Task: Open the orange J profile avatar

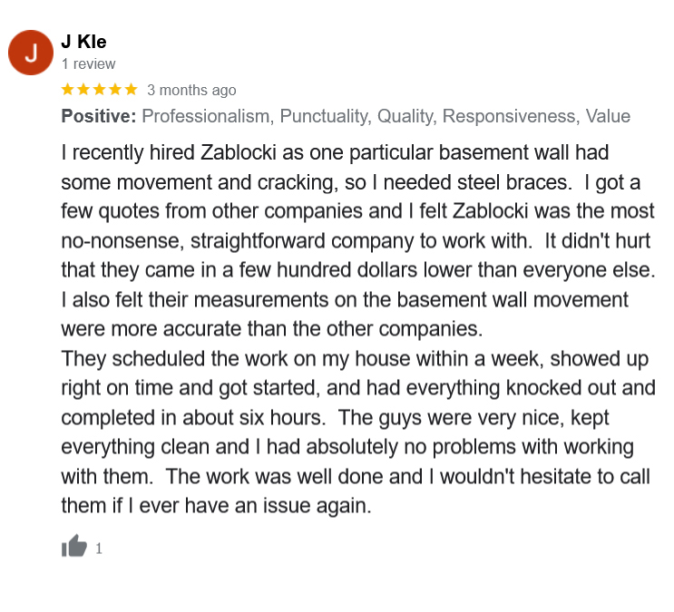Action: coord(31,53)
